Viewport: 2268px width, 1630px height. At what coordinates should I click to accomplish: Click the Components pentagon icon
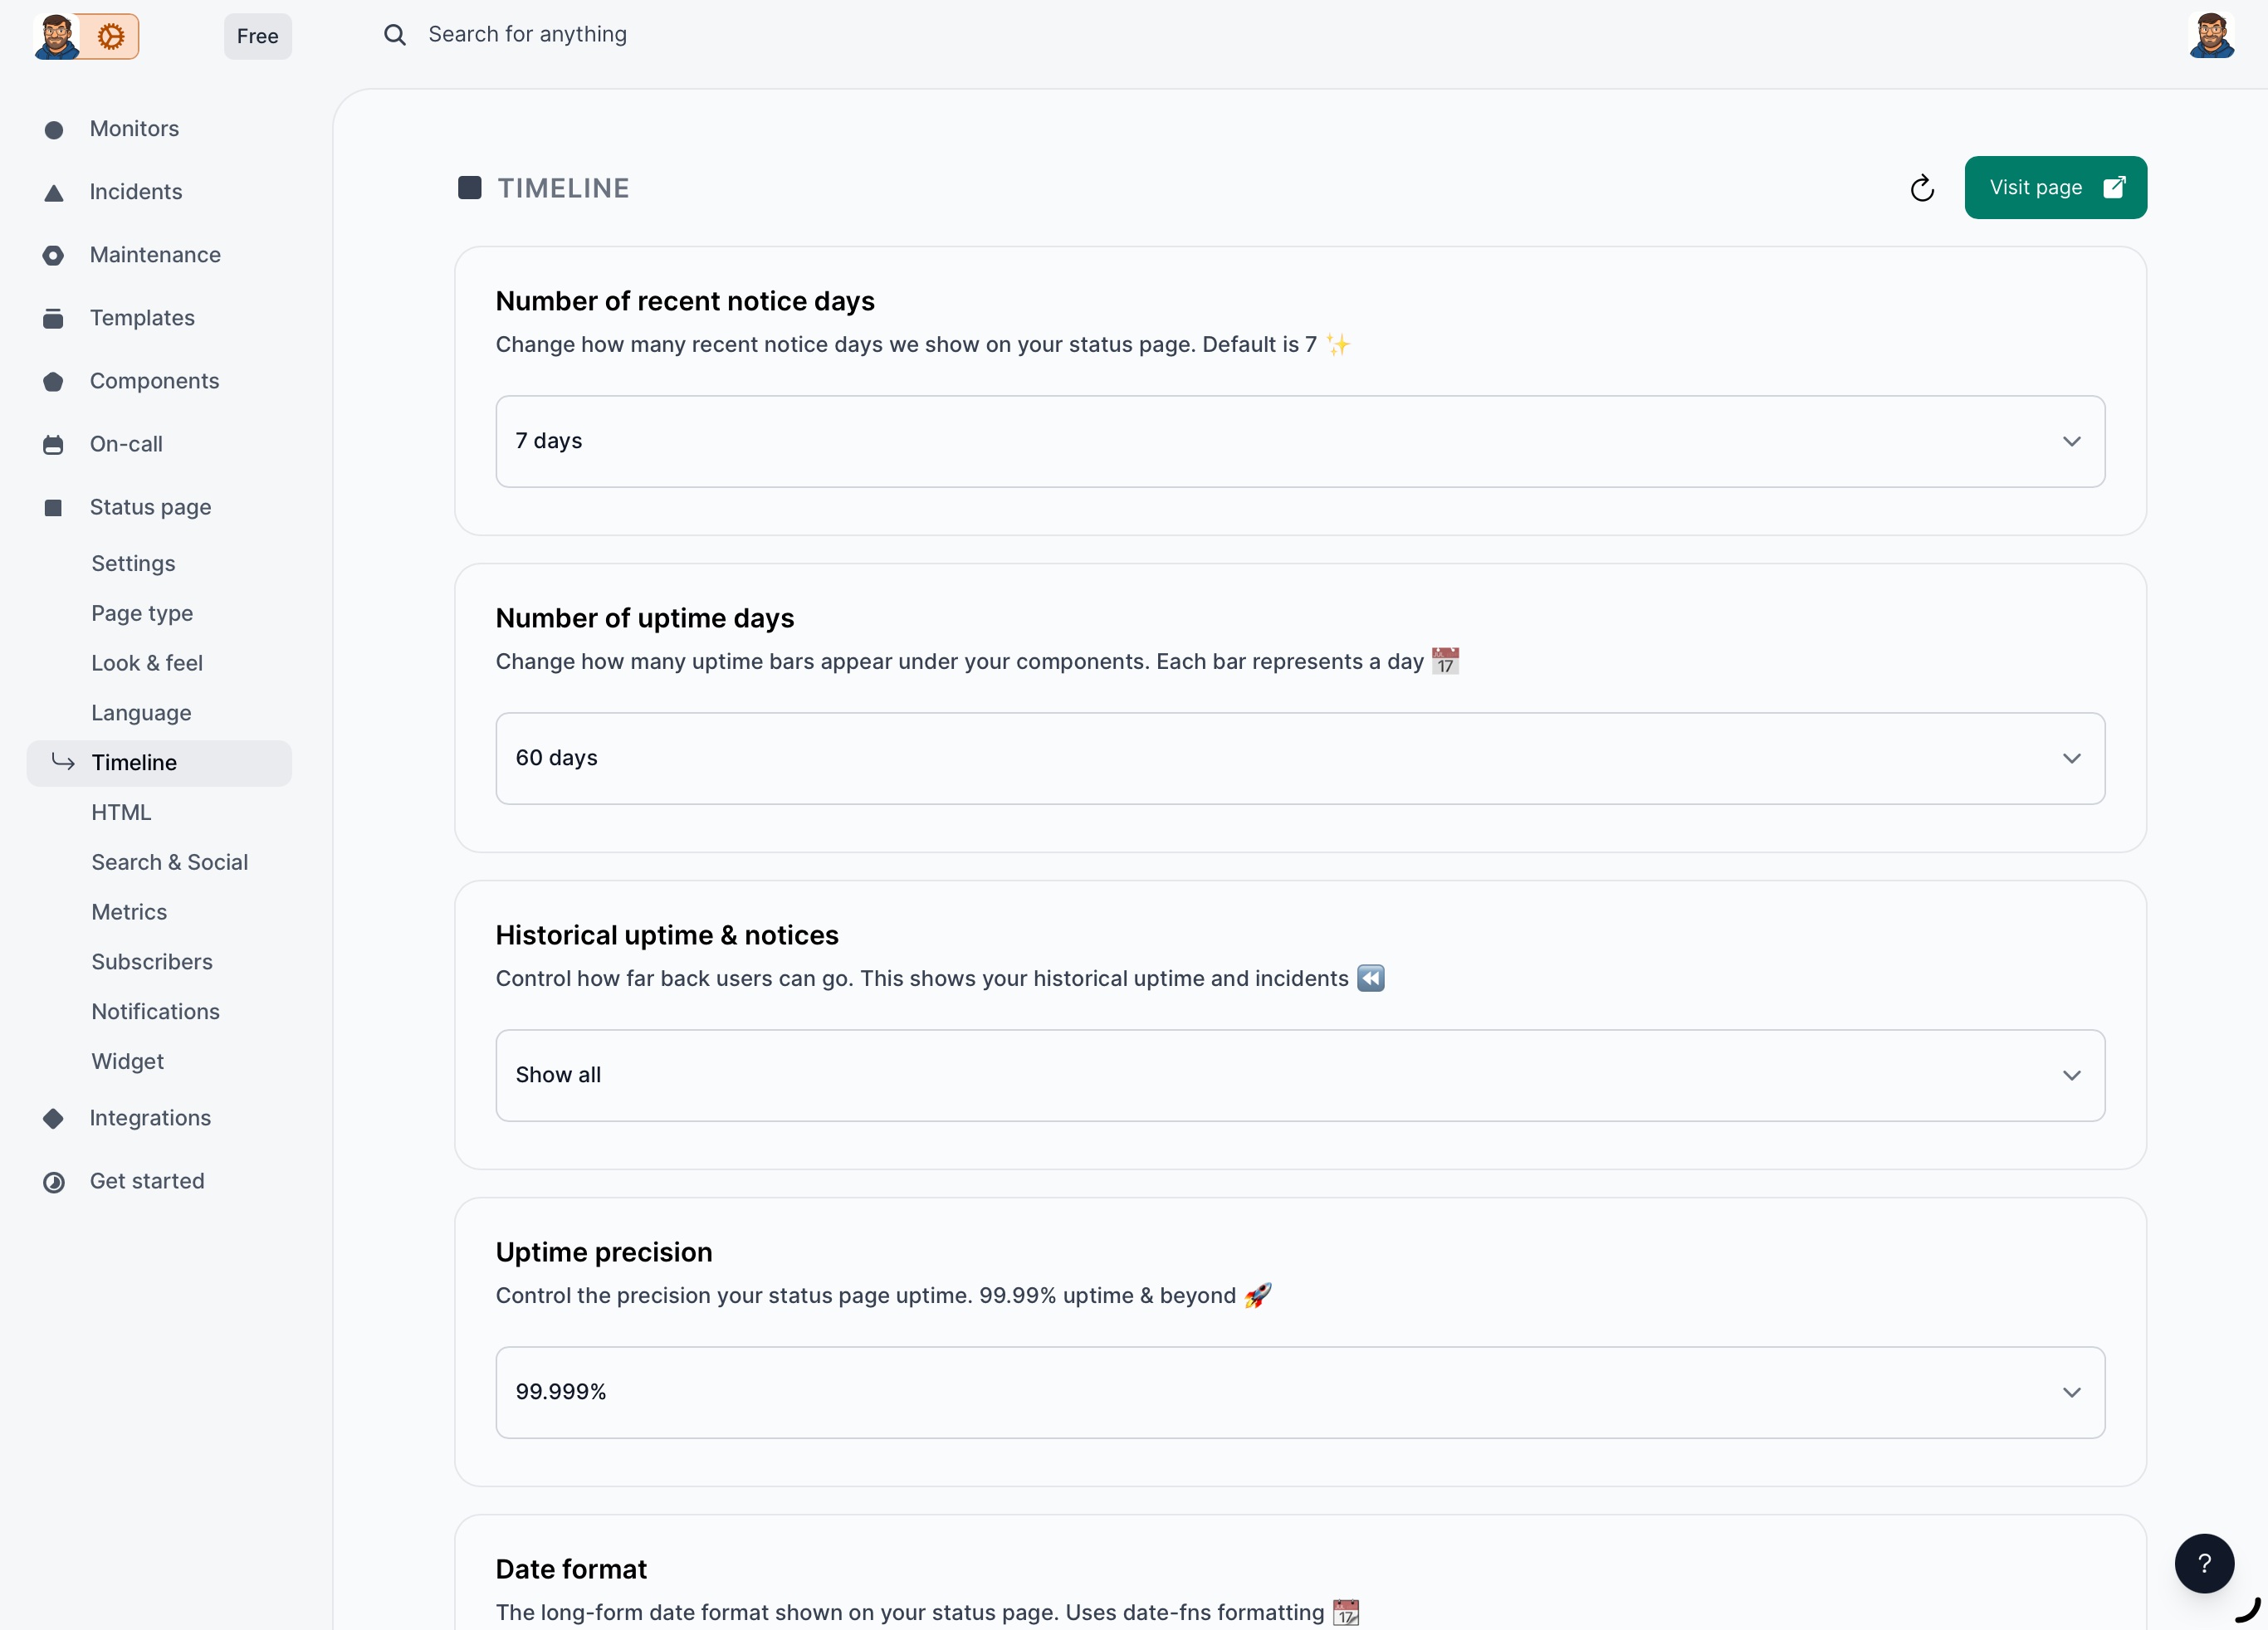[x=54, y=382]
